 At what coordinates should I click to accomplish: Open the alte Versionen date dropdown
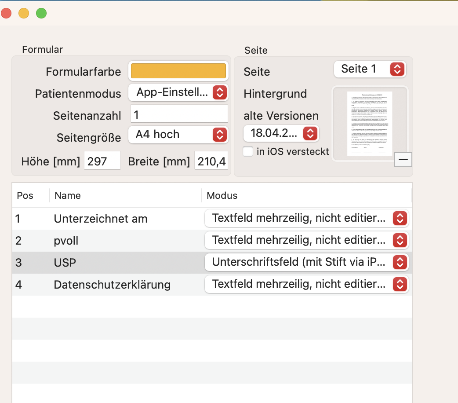[x=281, y=133]
